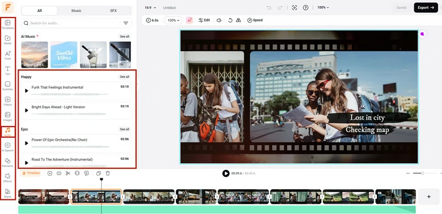Click the Search for audio field
The image size is (442, 214).
[x=71, y=23]
